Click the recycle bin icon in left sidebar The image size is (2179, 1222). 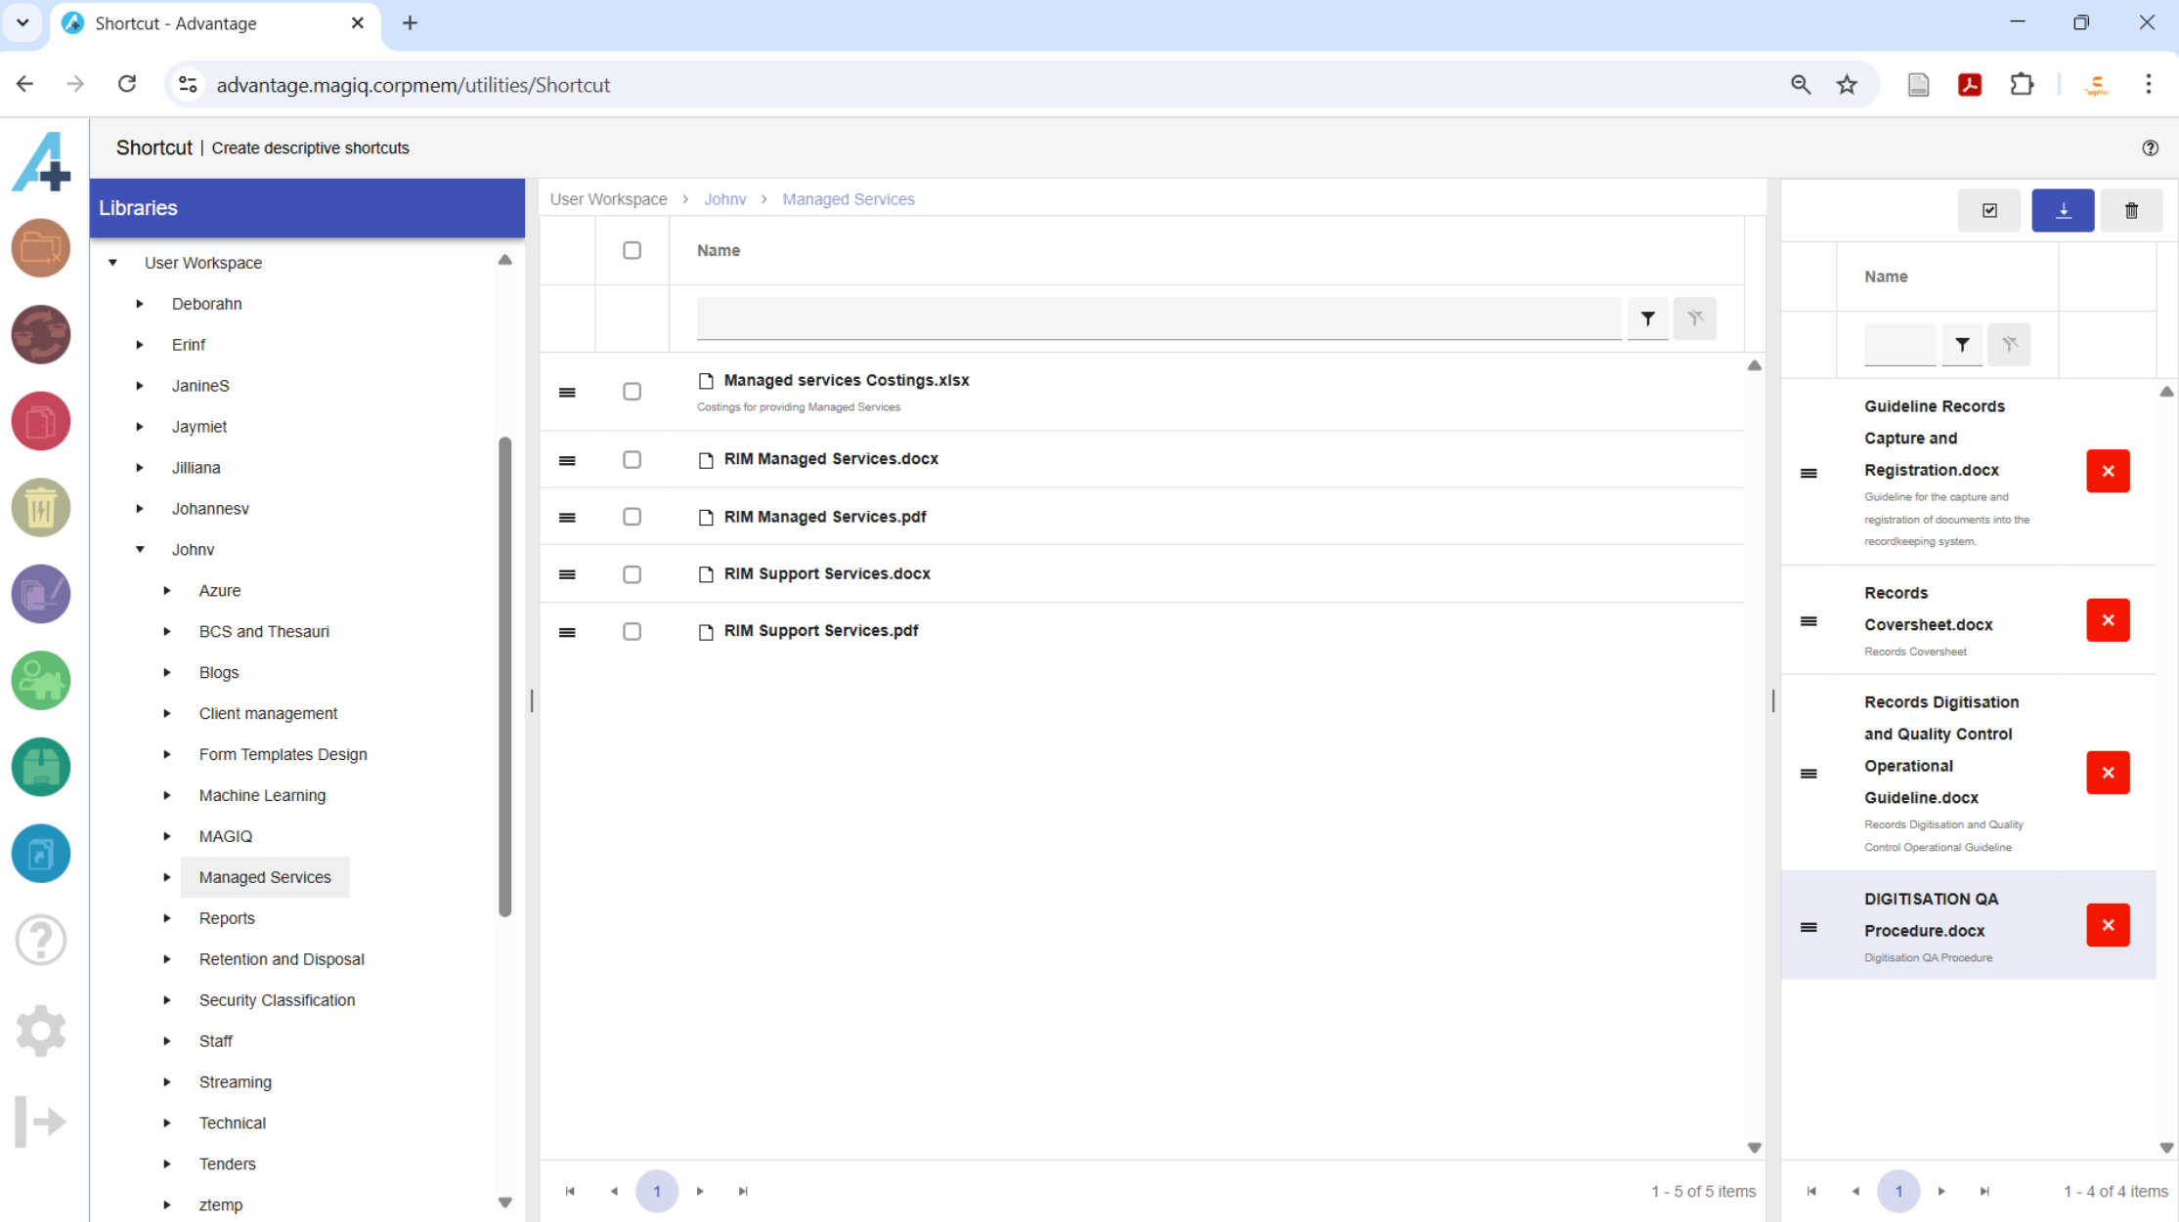point(40,508)
